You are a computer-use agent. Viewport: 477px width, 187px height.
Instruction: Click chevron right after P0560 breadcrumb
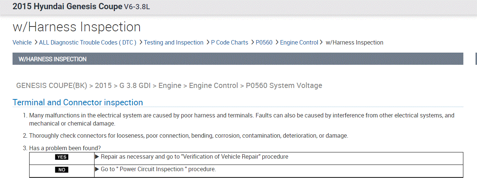[277, 42]
